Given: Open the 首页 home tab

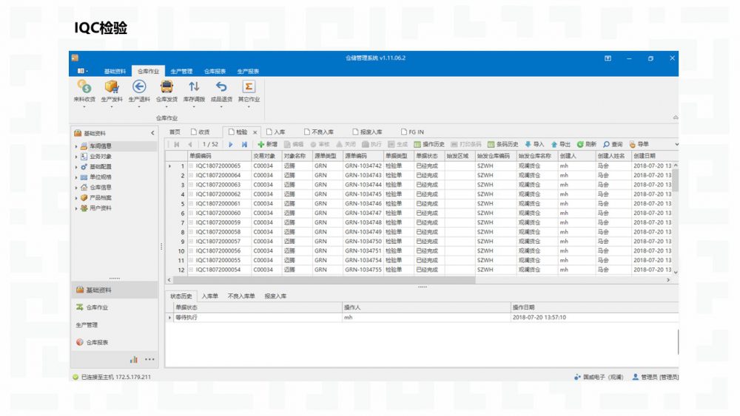Looking at the screenshot, I should tap(175, 132).
